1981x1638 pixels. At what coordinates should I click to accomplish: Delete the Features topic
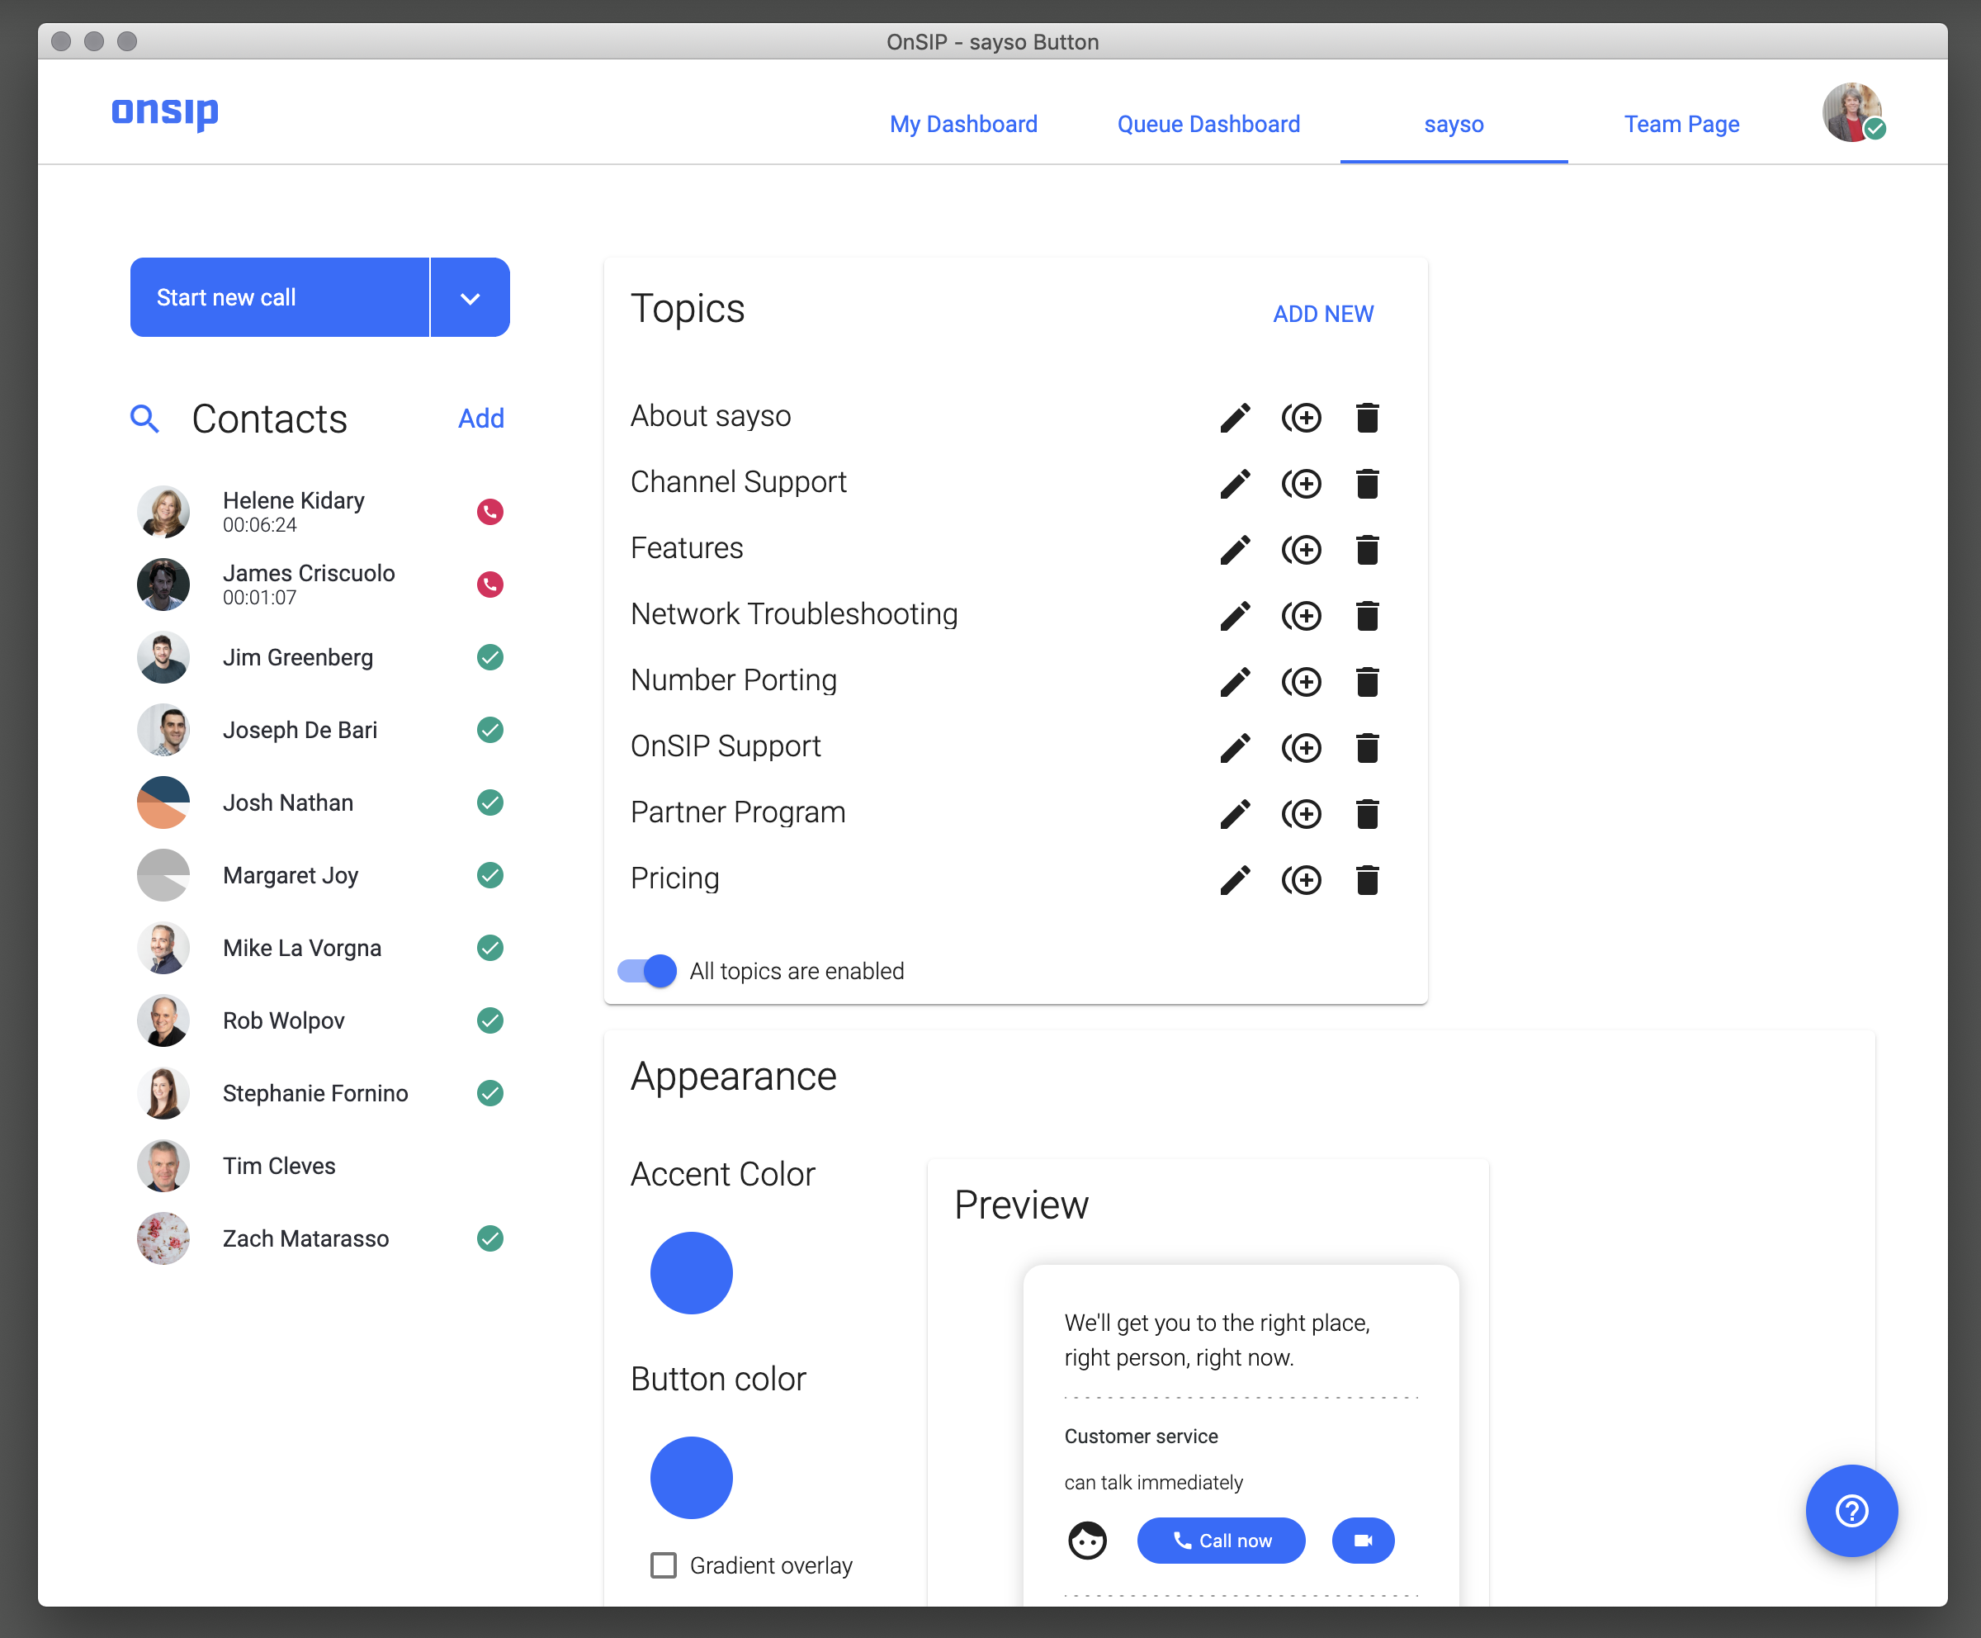pyautogui.click(x=1367, y=549)
